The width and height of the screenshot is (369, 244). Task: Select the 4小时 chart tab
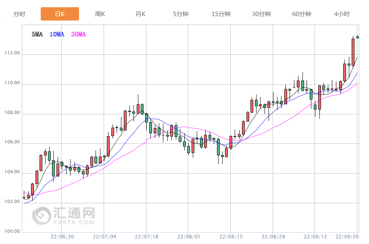pyautogui.click(x=342, y=14)
